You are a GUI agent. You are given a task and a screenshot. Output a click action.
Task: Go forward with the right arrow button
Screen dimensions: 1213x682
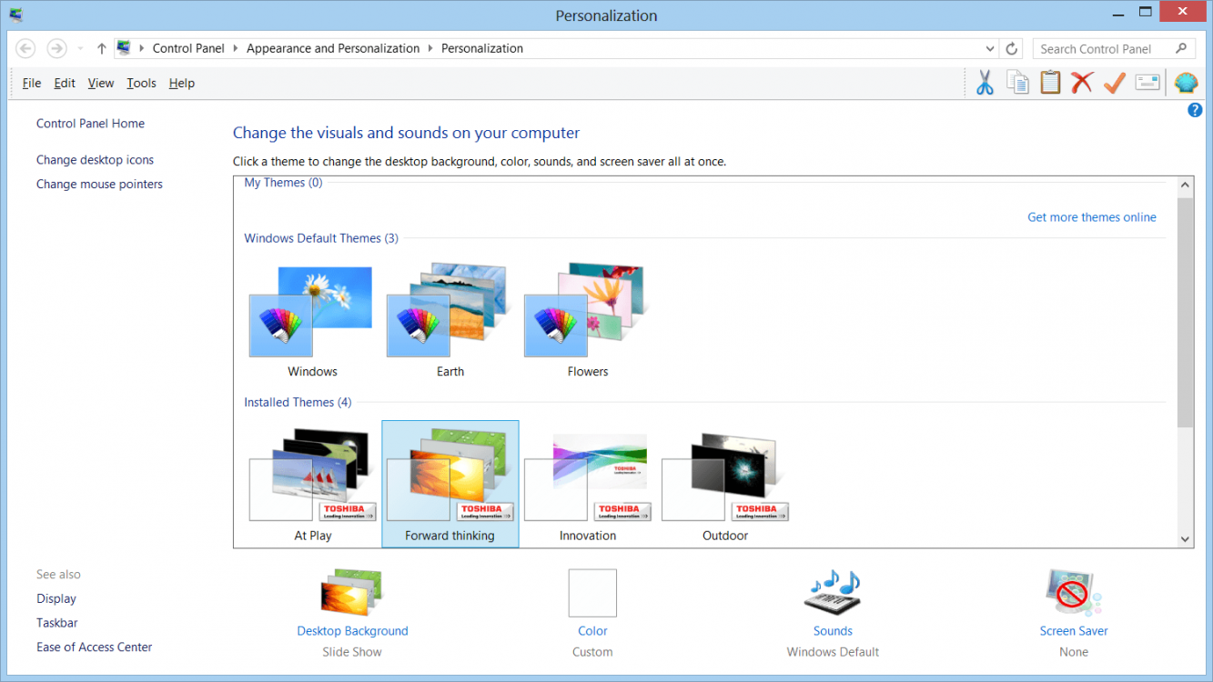[x=56, y=48]
